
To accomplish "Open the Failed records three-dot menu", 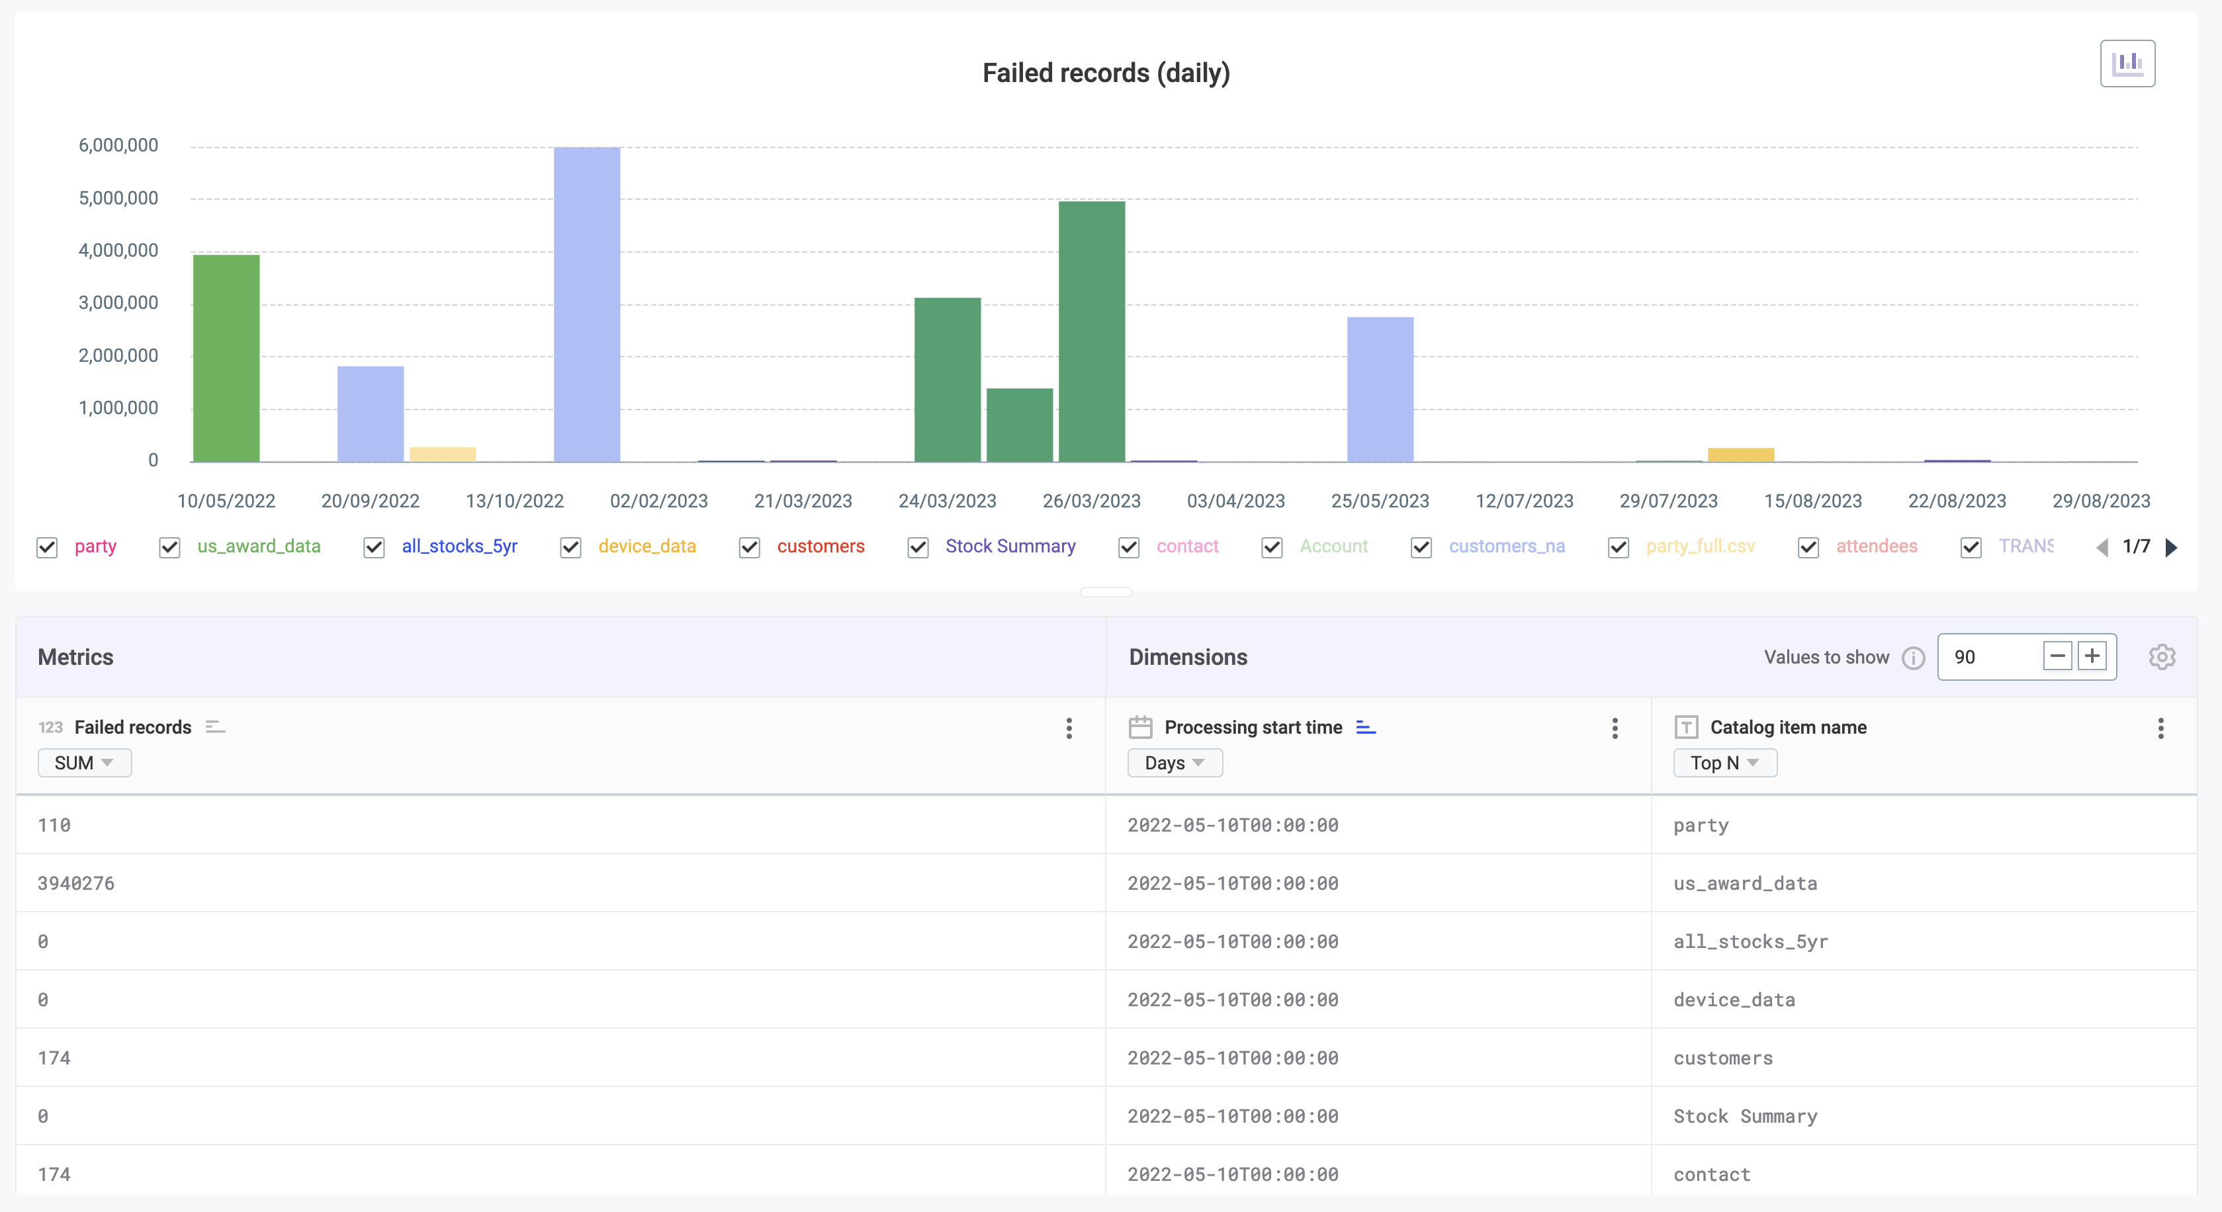I will [1069, 729].
